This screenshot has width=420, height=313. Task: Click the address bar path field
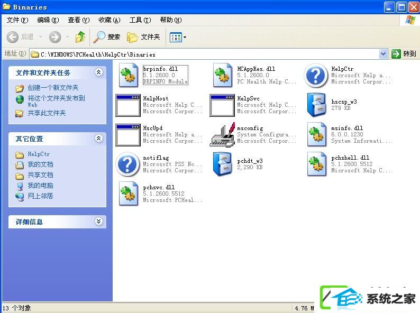coord(205,54)
